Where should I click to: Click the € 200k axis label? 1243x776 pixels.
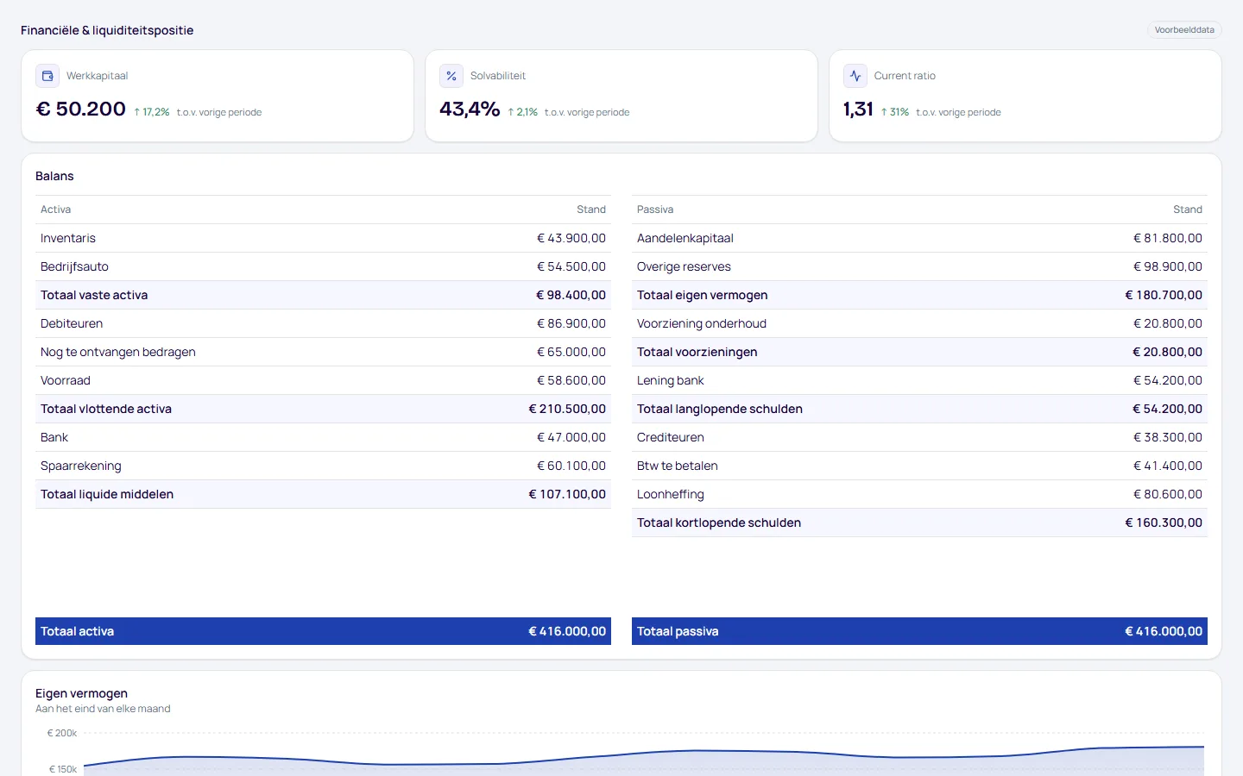click(x=62, y=733)
